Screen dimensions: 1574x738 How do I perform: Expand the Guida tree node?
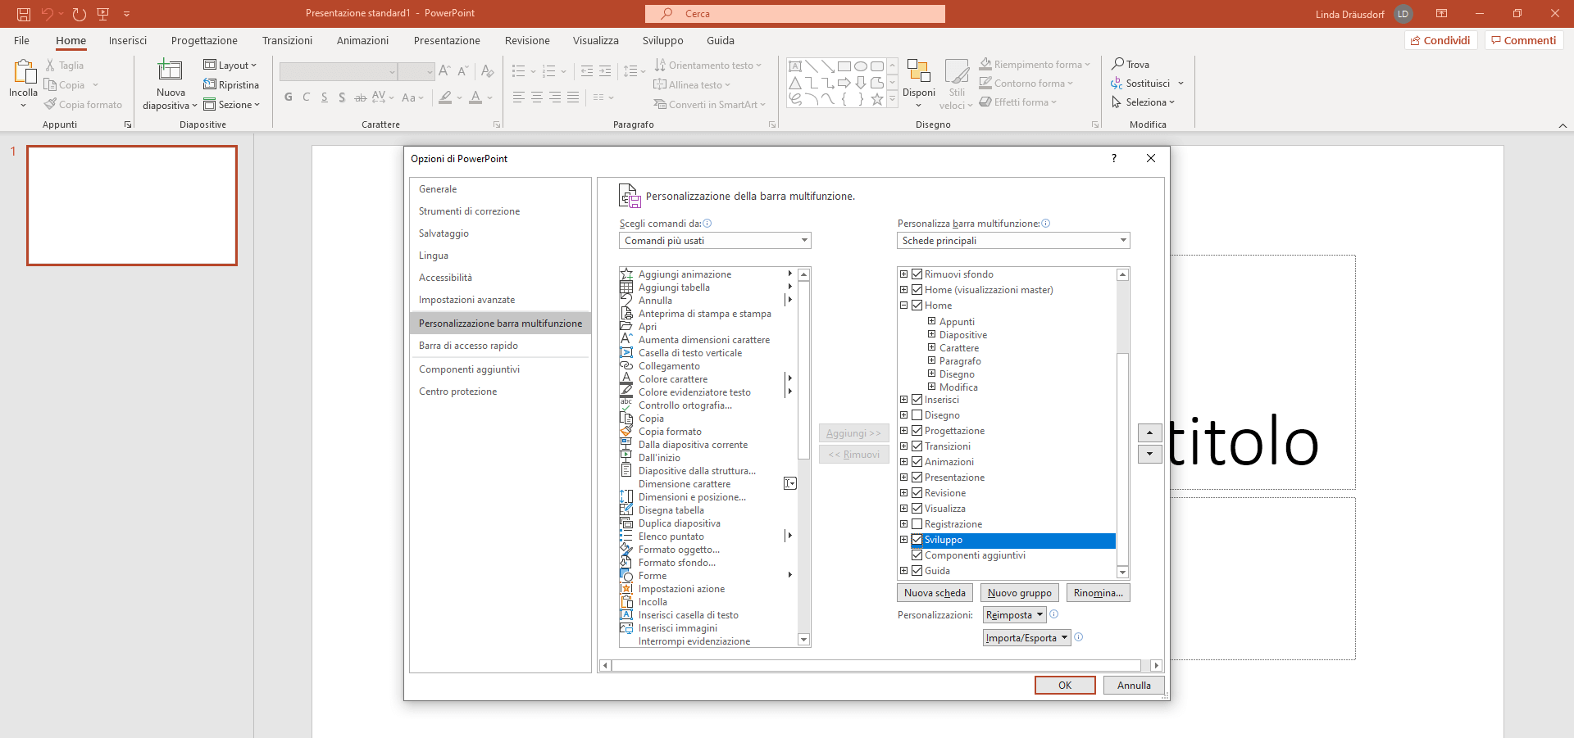pyautogui.click(x=904, y=571)
